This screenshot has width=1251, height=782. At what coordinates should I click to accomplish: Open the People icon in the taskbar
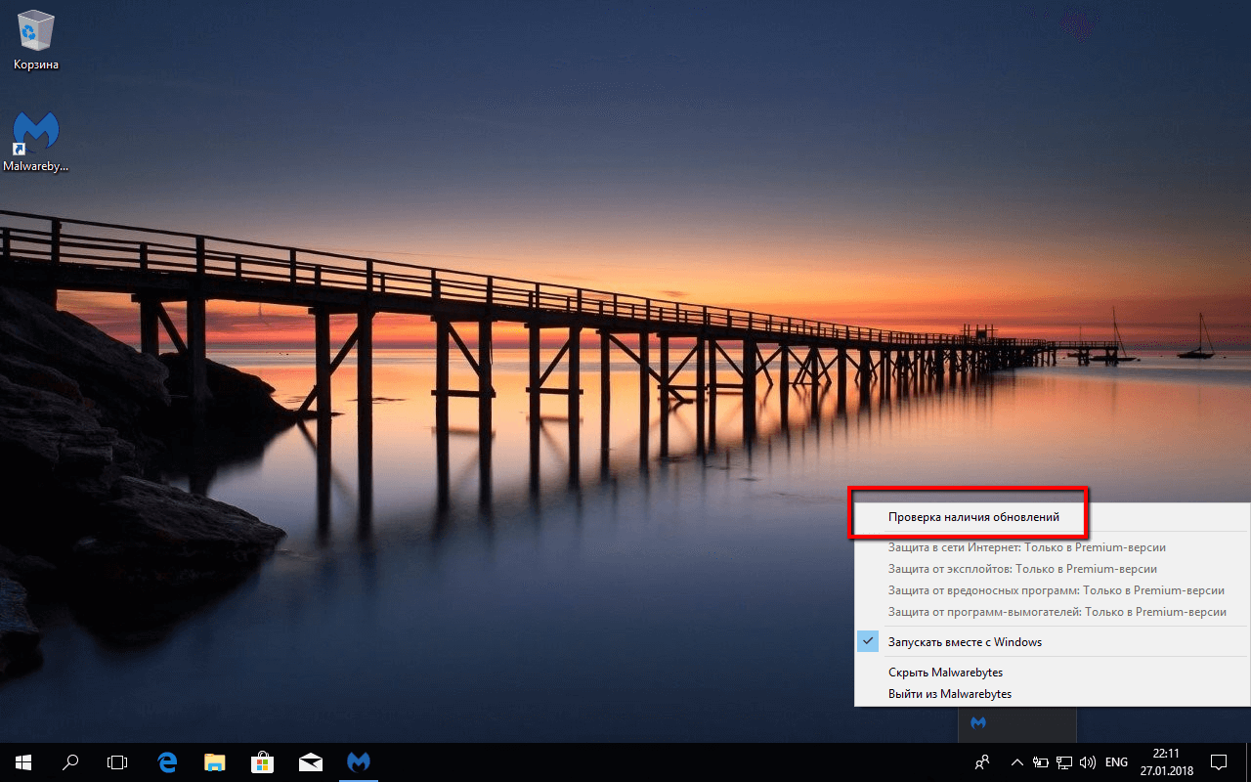point(982,761)
